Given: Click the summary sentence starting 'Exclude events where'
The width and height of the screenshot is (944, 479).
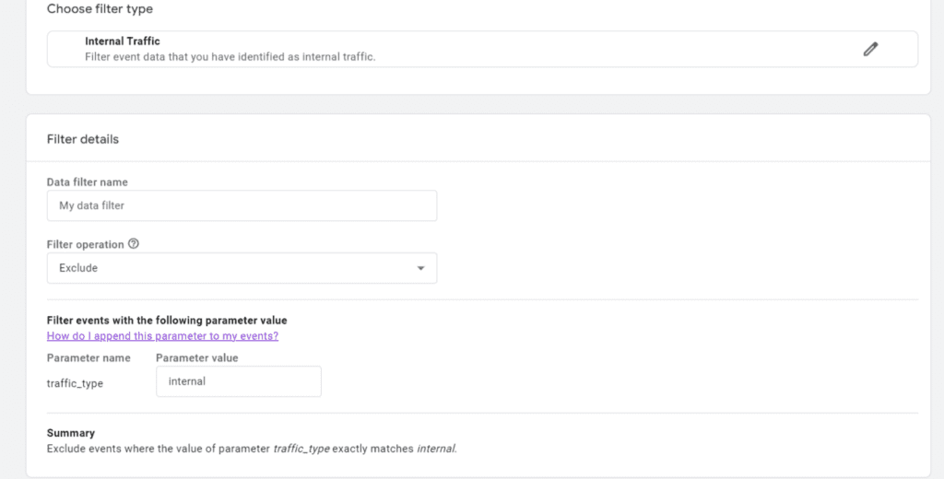Looking at the screenshot, I should (x=252, y=449).
